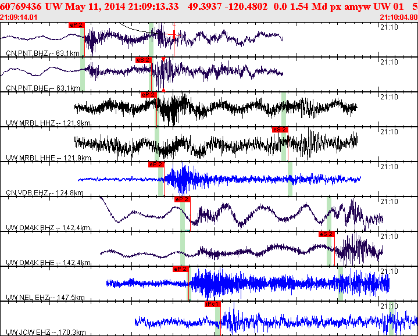Image resolution: width=418 pixels, height=336 pixels.
Task: Click the CN.PNT.BHE -- 63.1km channel label
Action: pyautogui.click(x=43, y=88)
